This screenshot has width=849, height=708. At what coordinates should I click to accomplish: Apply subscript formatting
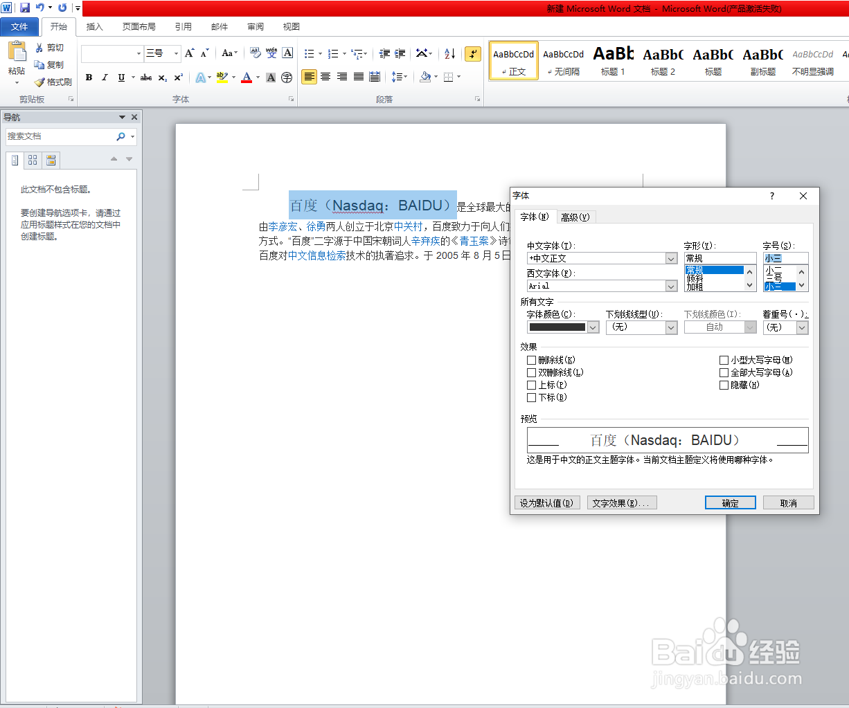coord(163,78)
